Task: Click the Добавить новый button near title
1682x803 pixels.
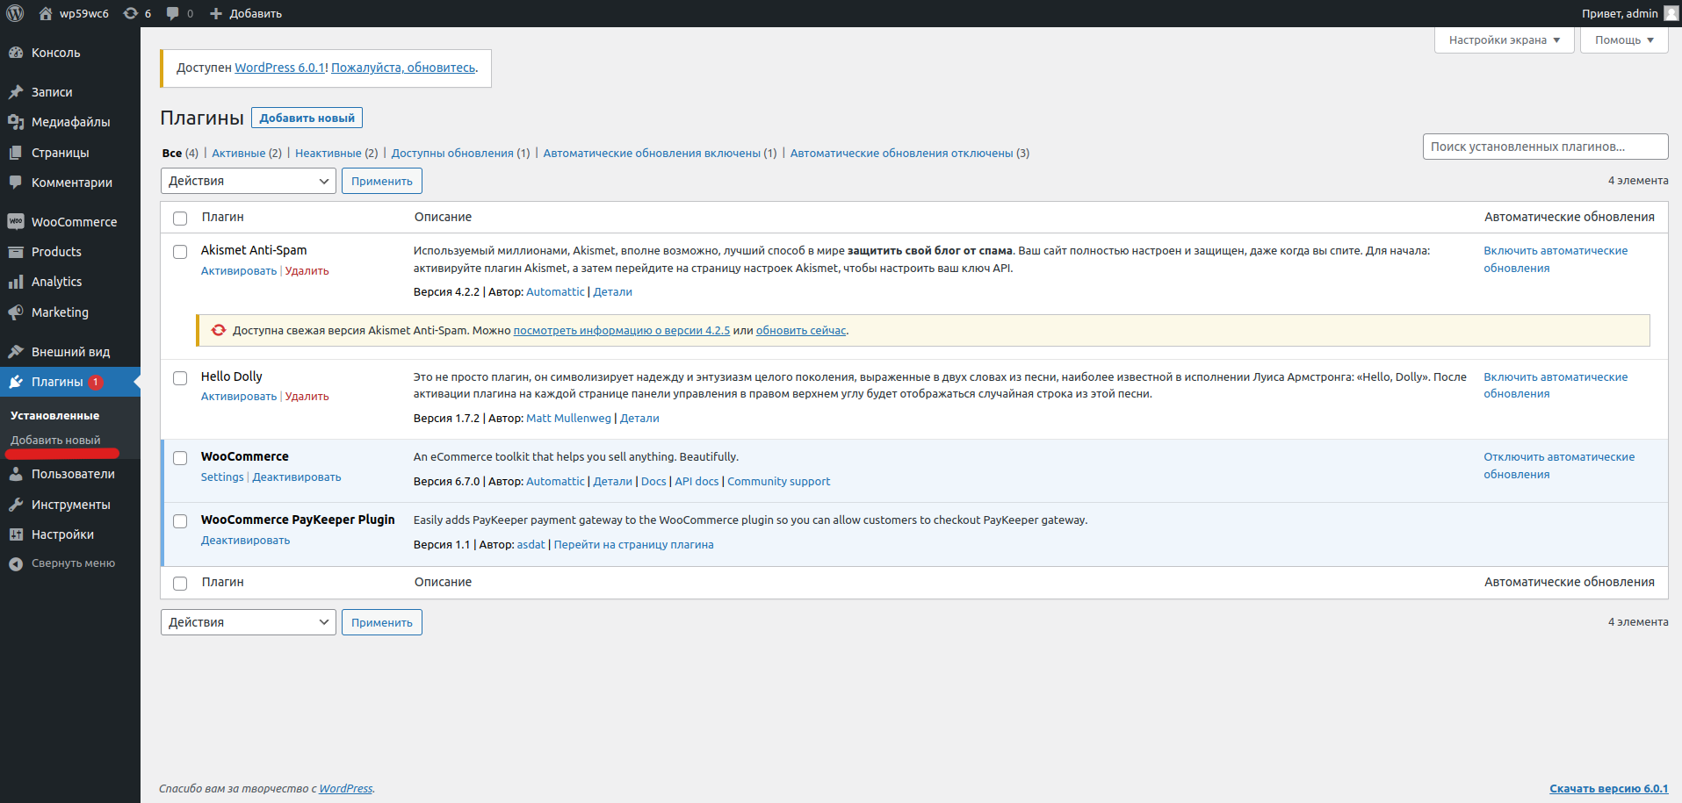Action: point(307,118)
